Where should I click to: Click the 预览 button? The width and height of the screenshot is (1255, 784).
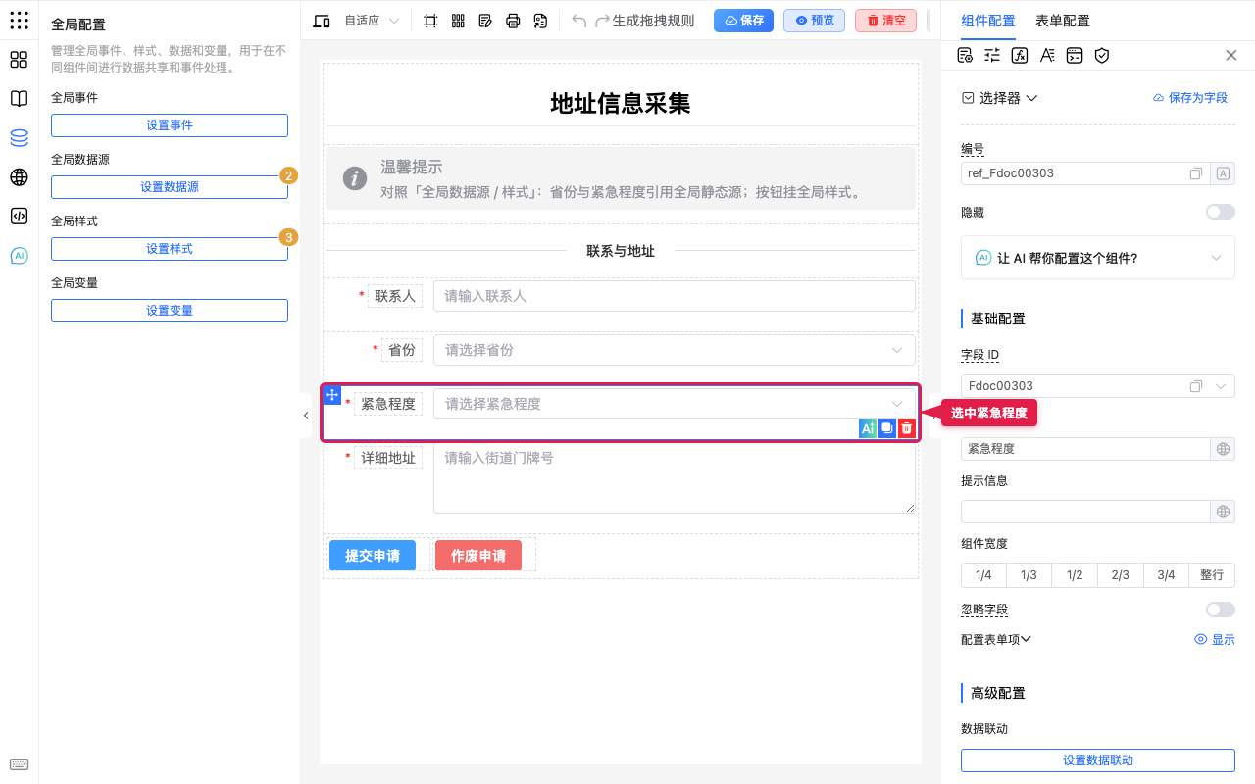click(x=815, y=21)
